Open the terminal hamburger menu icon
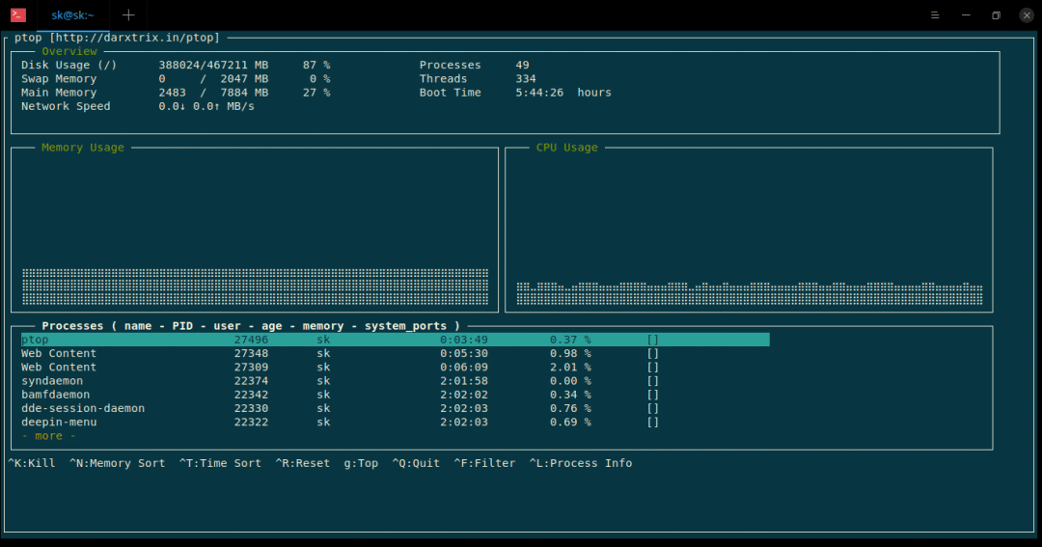 click(934, 14)
